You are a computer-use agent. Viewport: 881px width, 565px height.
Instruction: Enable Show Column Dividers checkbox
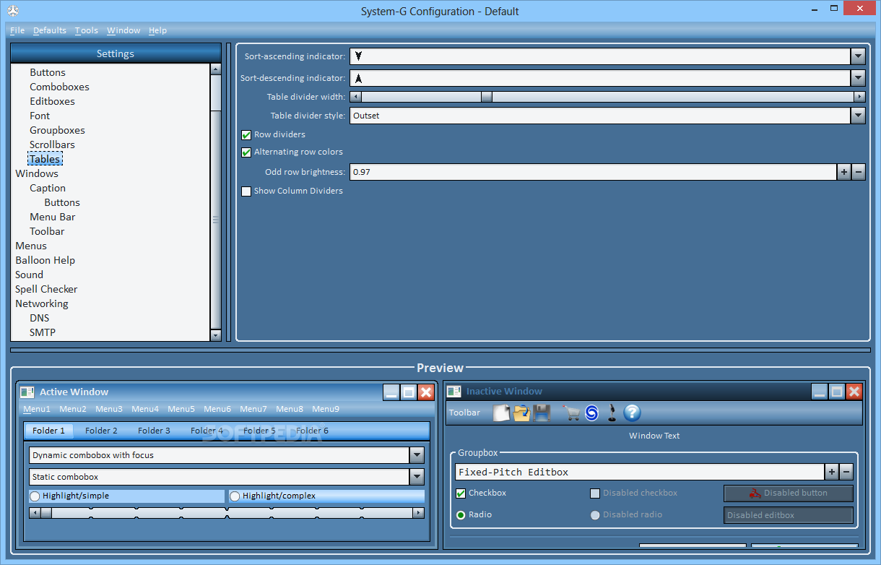[246, 191]
